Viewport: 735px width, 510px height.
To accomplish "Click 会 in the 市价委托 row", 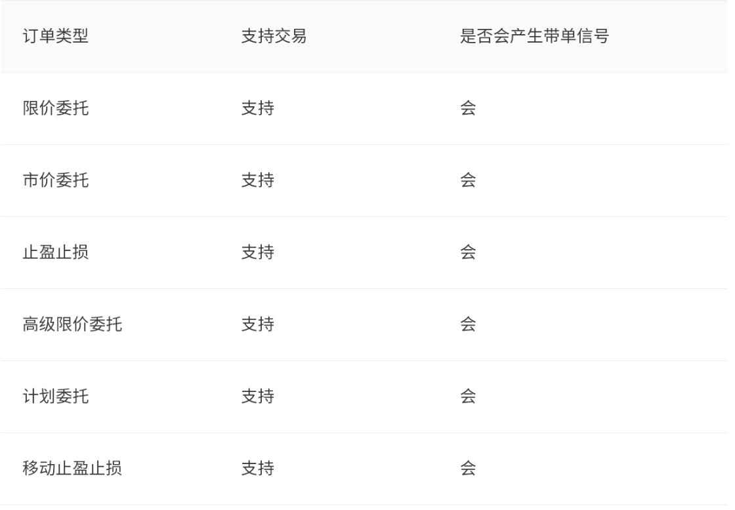I will click(468, 181).
